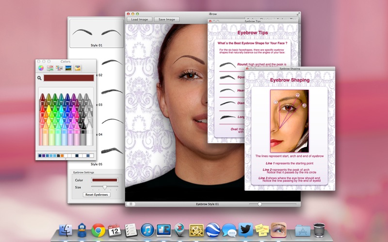388x242 pixels.
Task: Switch to color sliders picker in Colors
Action: coord(50,68)
